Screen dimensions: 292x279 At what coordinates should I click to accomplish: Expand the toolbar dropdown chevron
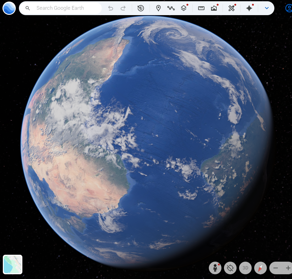coord(267,8)
